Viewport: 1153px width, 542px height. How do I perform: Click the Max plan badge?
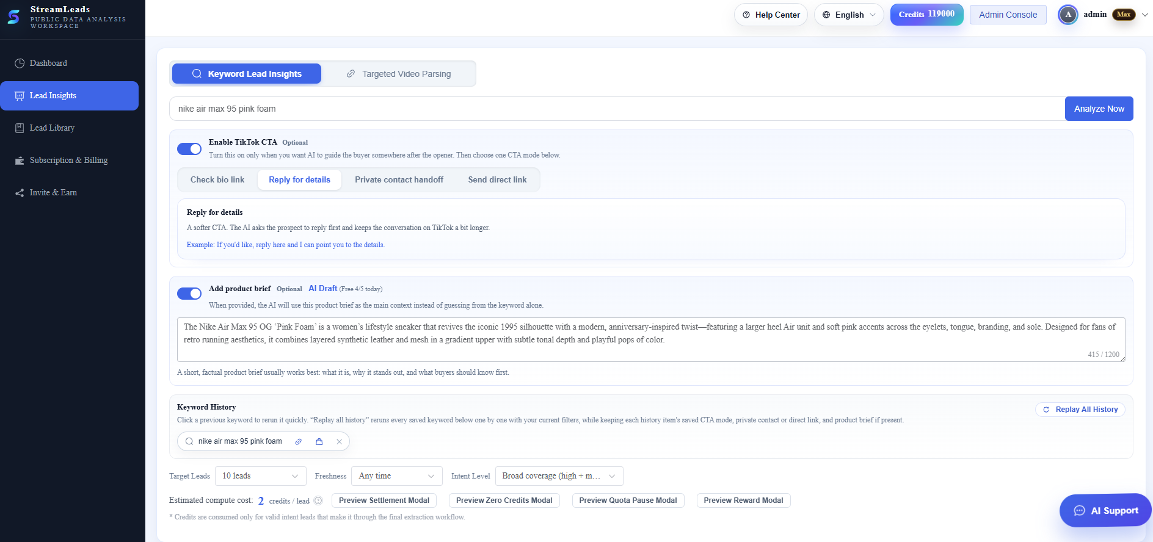[x=1124, y=15]
